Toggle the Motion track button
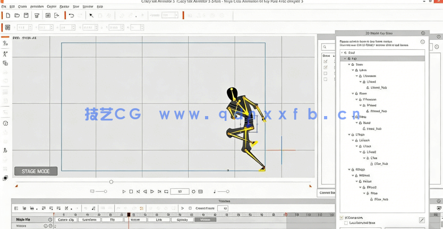 click(206, 219)
